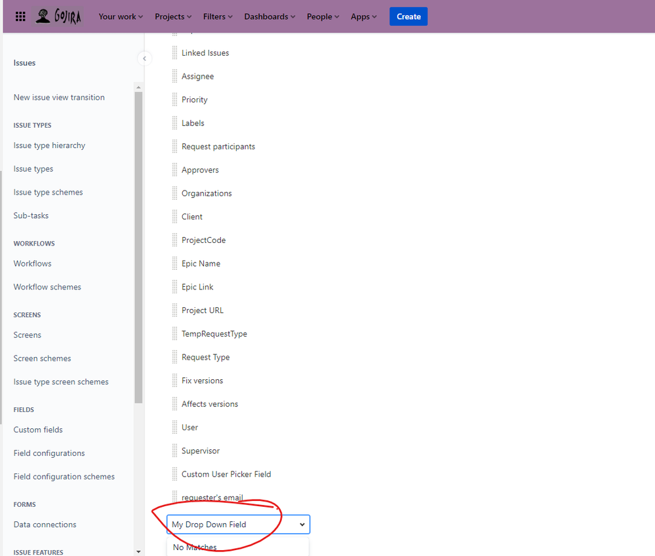Select the Supervisor field row
The width and height of the screenshot is (655, 556).
click(201, 451)
